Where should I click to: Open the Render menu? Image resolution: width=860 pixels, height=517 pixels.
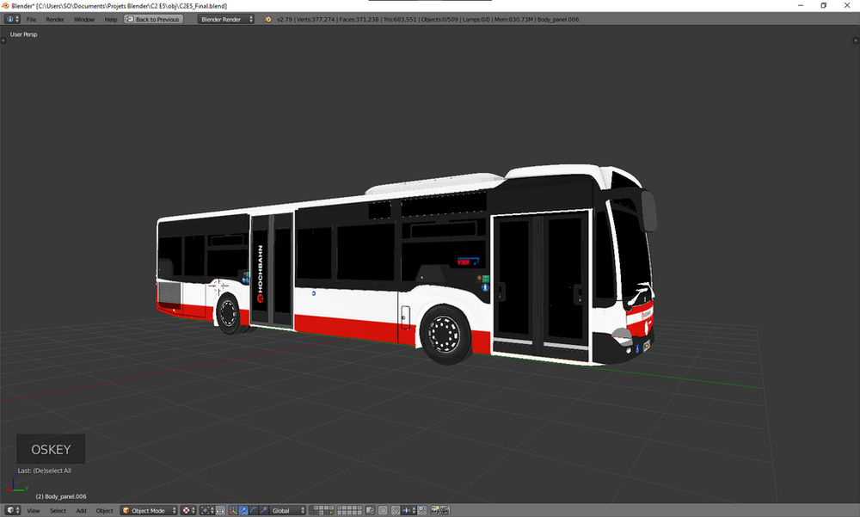click(x=55, y=18)
